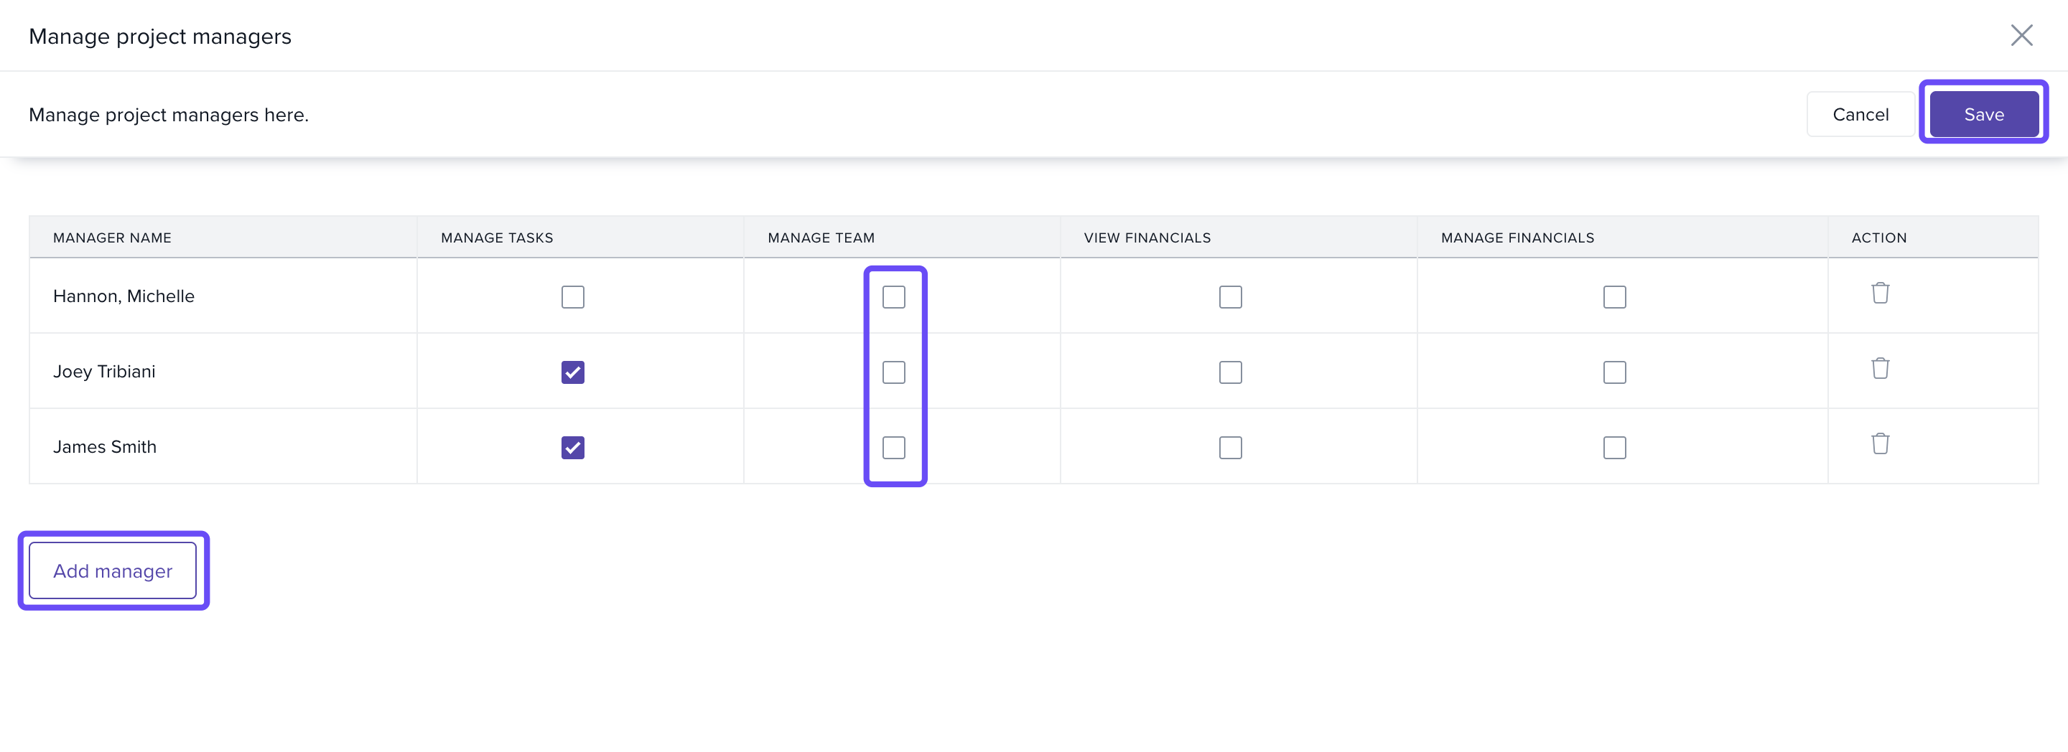This screenshot has width=2068, height=752.
Task: Click the Cancel button
Action: (1859, 115)
